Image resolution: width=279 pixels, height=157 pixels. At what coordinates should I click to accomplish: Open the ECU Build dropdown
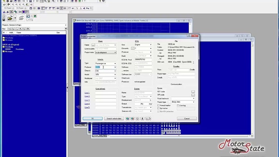151,56
